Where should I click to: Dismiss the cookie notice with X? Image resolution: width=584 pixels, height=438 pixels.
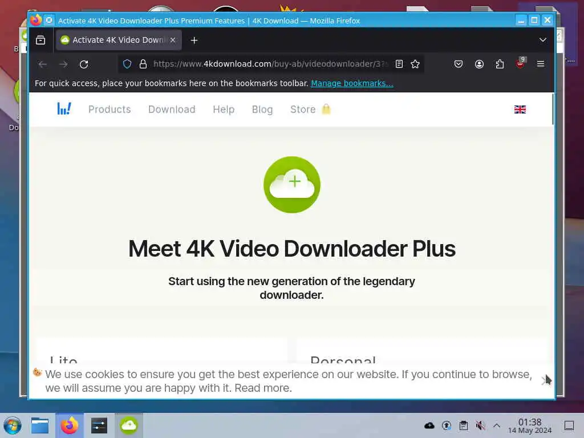pyautogui.click(x=544, y=380)
